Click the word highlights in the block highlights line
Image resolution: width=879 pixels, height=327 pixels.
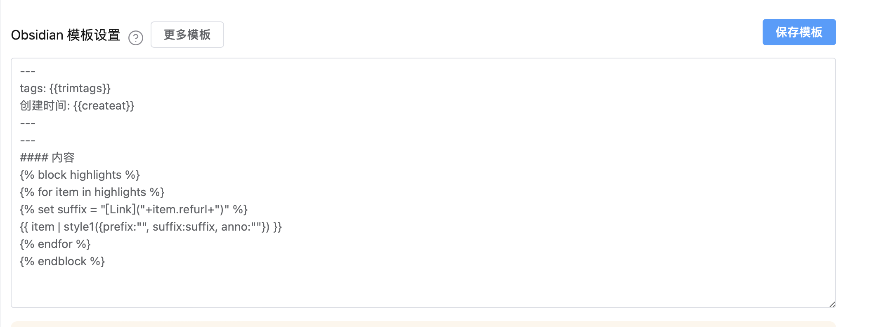(96, 175)
